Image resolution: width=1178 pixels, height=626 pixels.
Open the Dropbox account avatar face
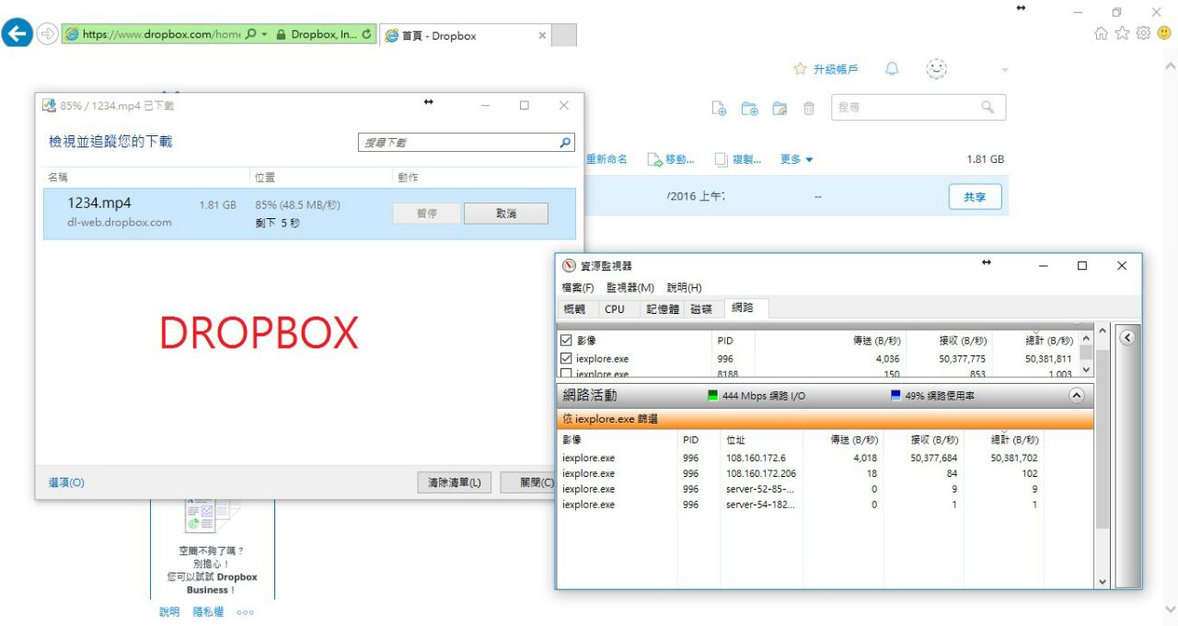point(936,69)
